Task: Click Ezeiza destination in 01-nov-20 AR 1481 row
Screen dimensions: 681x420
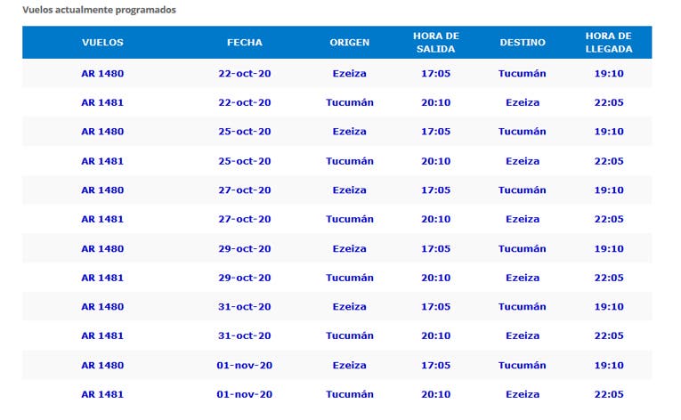Action: [x=523, y=394]
